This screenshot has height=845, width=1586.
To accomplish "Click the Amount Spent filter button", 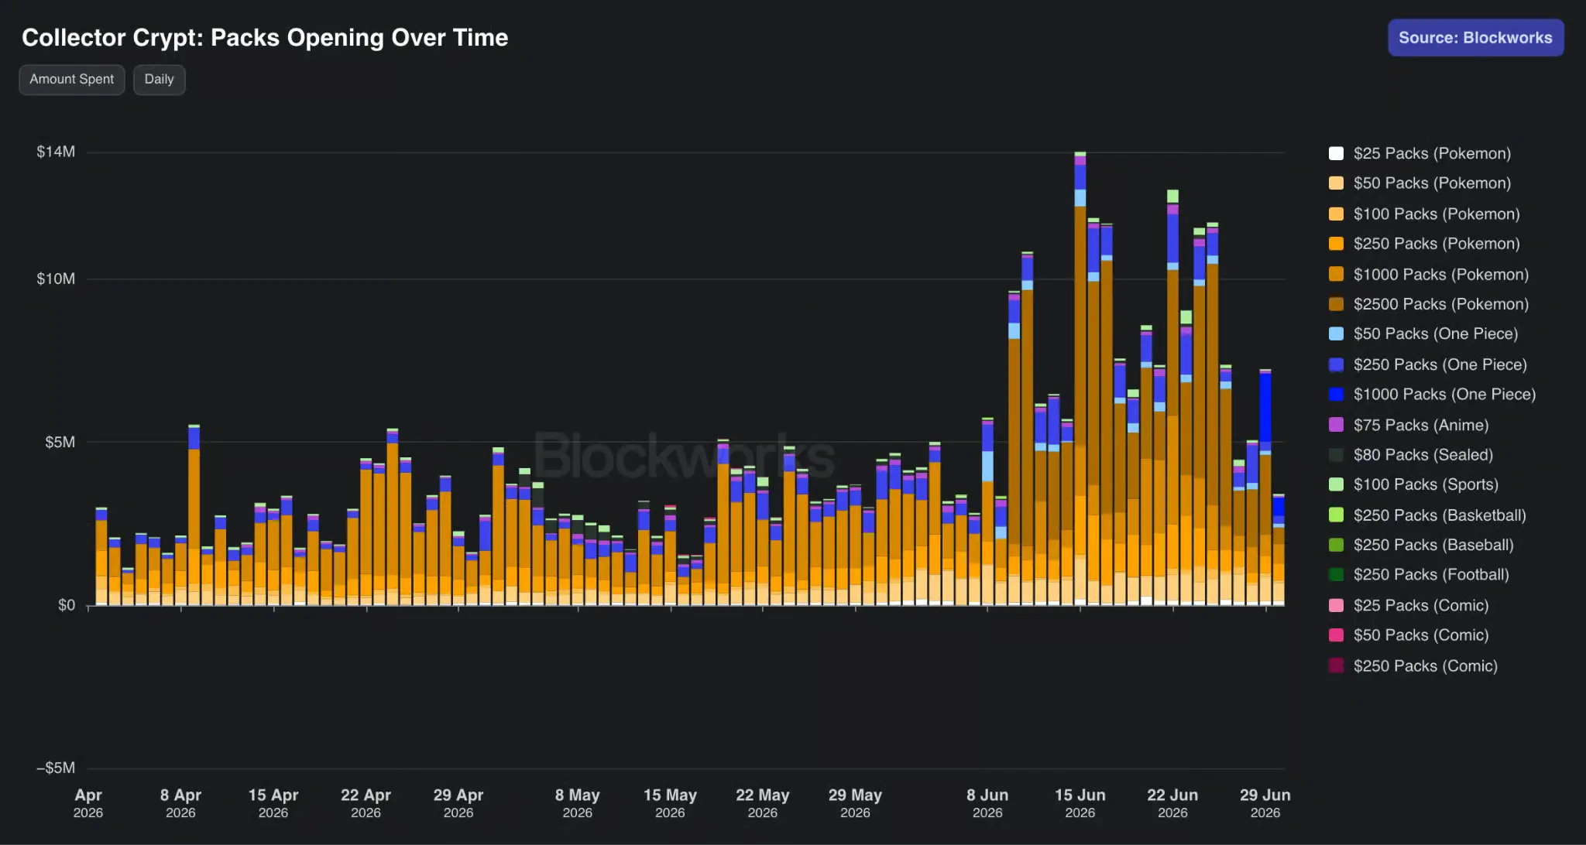I will pos(72,80).
